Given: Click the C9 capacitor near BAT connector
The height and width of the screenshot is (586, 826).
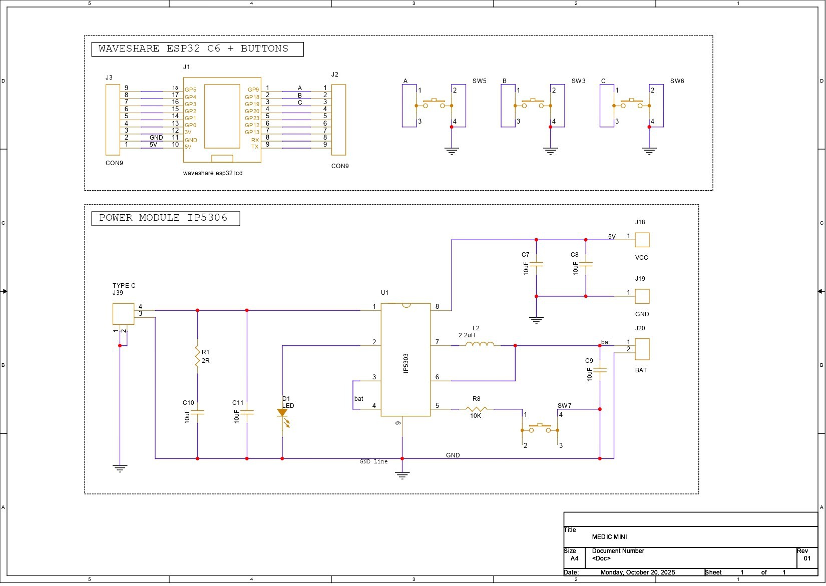Looking at the screenshot, I should click(600, 370).
